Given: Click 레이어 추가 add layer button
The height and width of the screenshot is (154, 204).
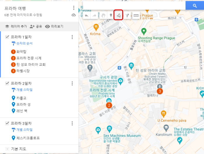Looking at the screenshot, I should coord(16,26).
